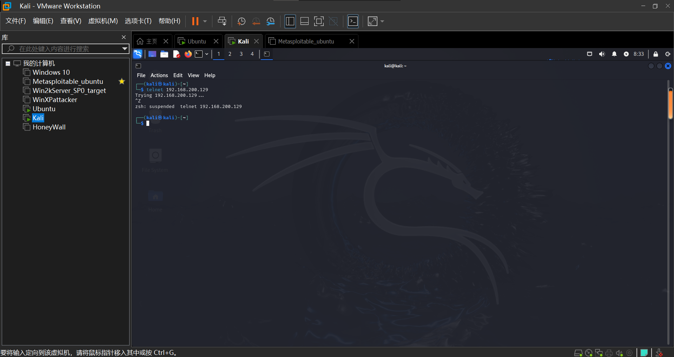674x357 pixels.
Task: Open the display stretch options dropdown arrow
Action: 382,21
